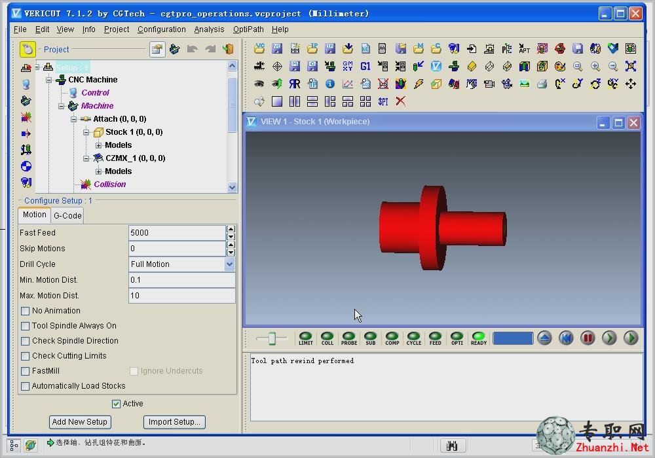Switch to the G-Code tab

pyautogui.click(x=67, y=216)
